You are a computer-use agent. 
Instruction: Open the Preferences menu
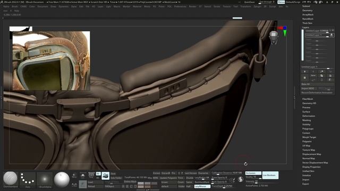180,6
